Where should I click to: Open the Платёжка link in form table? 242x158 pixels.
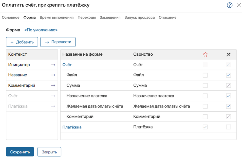[x=72, y=127]
